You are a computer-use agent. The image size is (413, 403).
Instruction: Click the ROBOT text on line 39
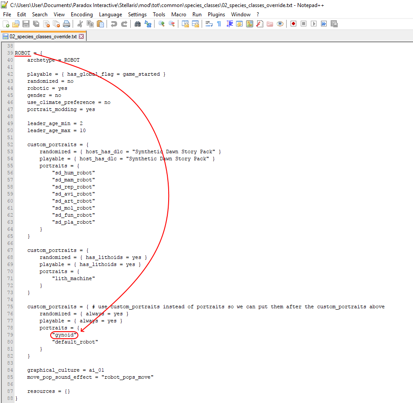[22, 53]
